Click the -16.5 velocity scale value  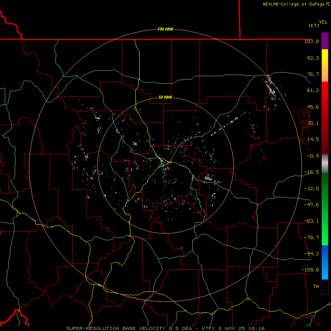pos(312,172)
